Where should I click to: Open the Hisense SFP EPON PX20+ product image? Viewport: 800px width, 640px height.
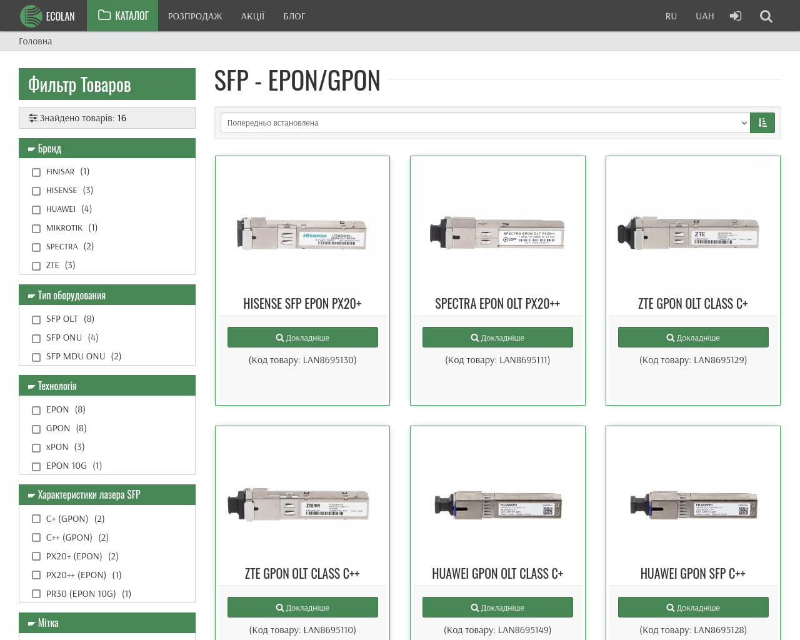coord(302,233)
